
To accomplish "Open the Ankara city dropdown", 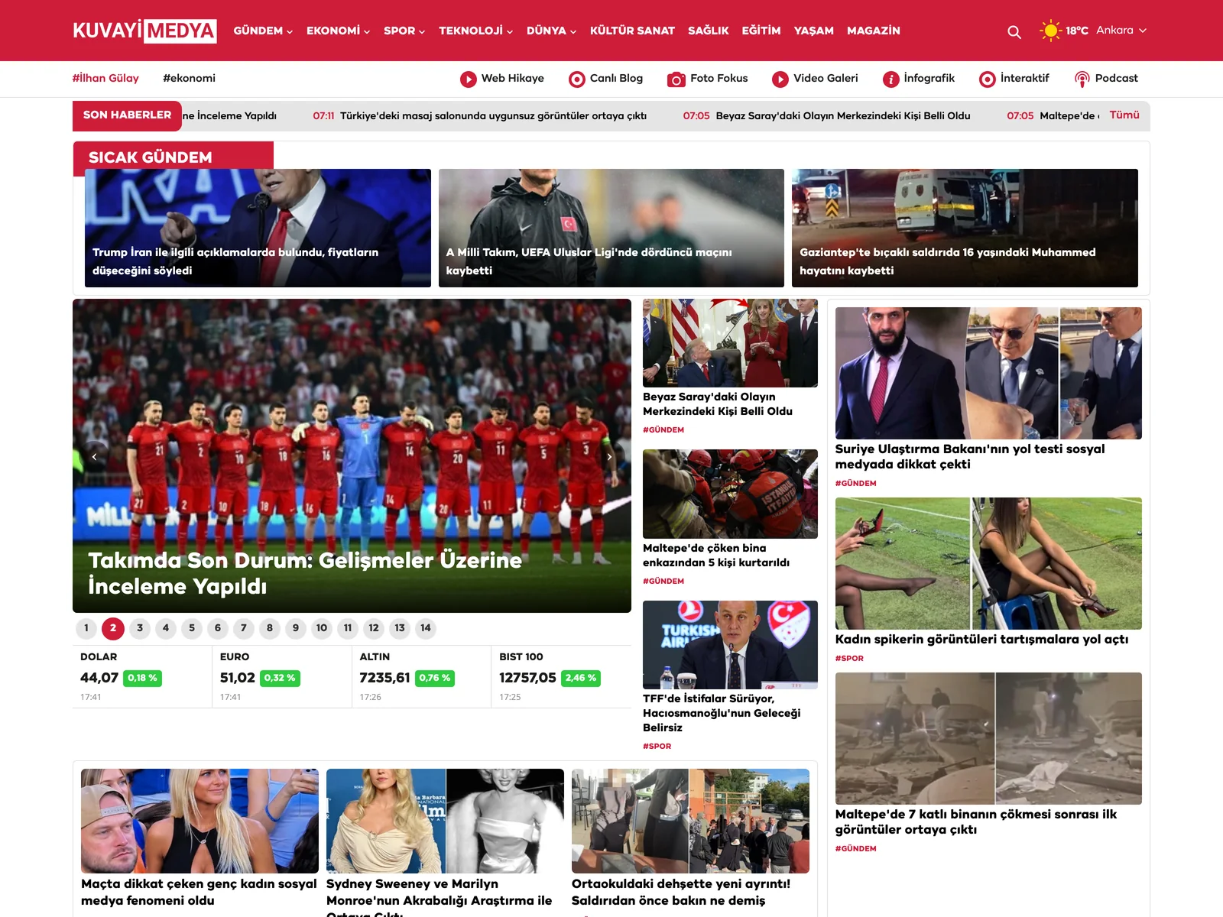I will pyautogui.click(x=1121, y=31).
